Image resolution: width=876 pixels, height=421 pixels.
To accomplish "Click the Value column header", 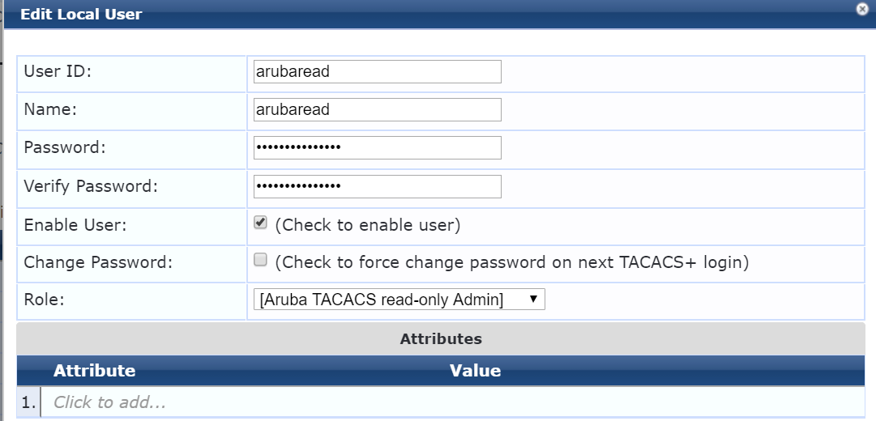I will [x=475, y=371].
